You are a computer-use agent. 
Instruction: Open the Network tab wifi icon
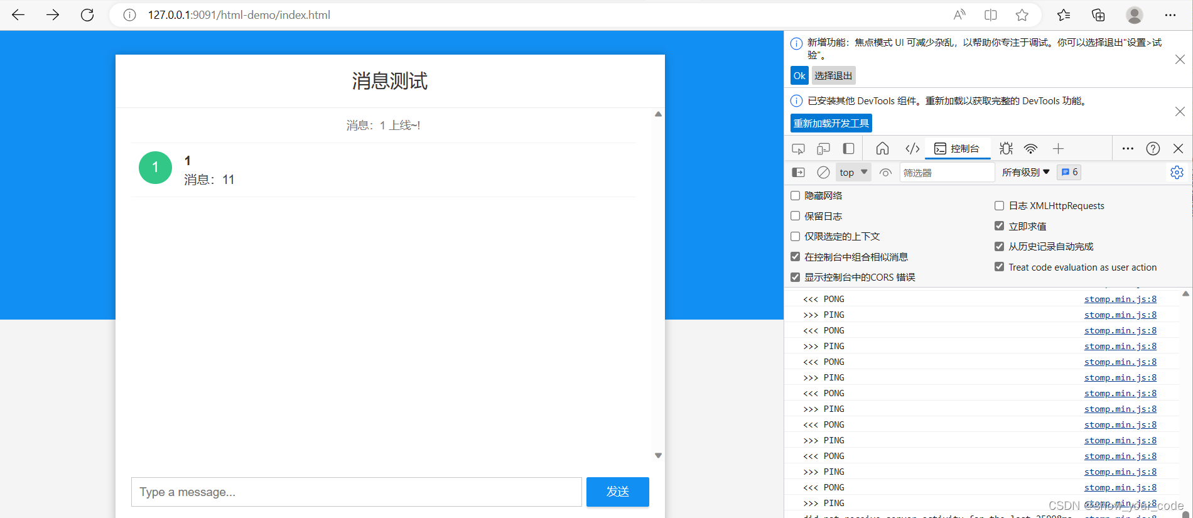[1030, 149]
